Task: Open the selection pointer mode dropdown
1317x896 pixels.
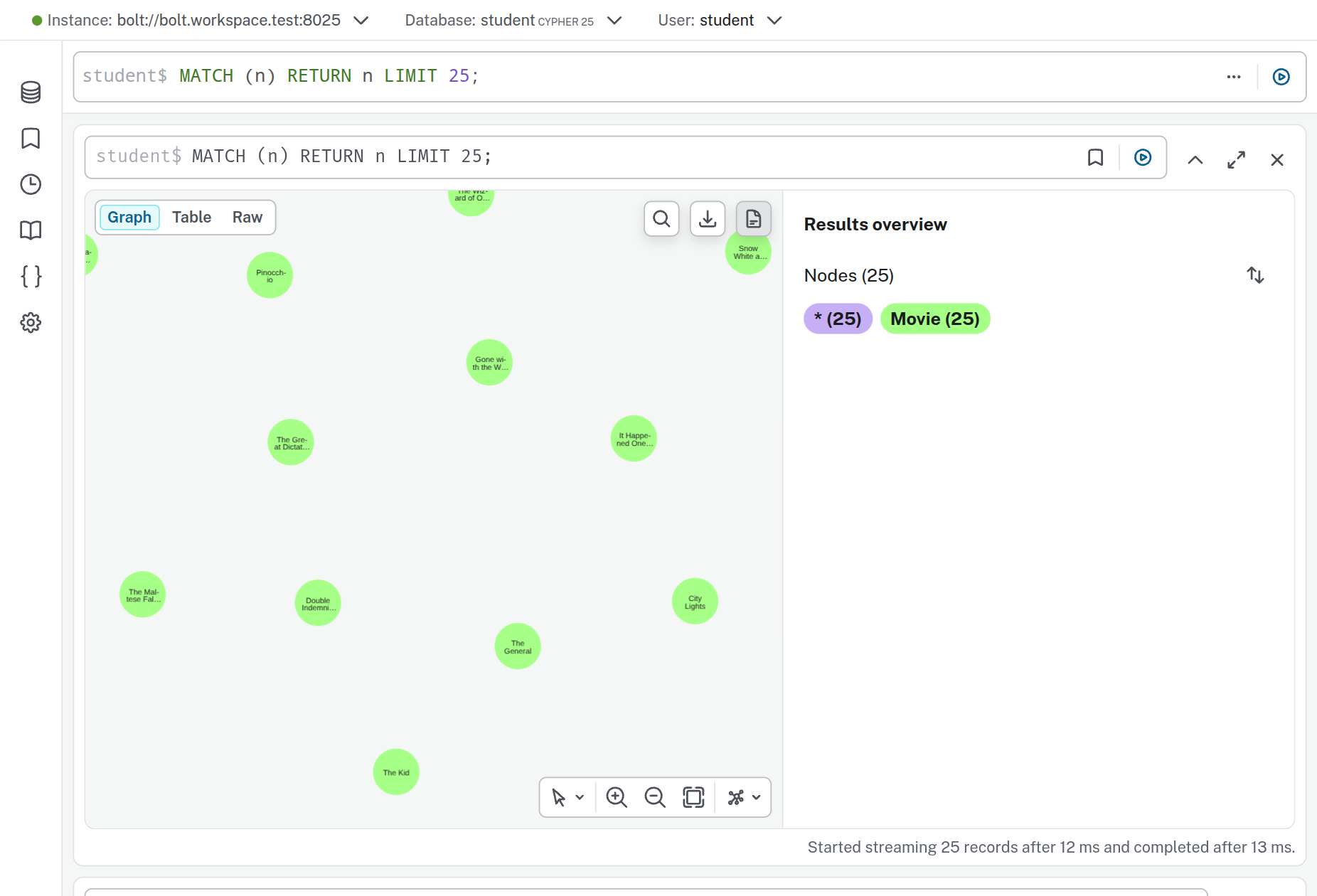Action: click(568, 797)
